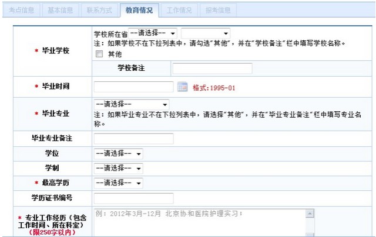Open the empty school dropdown beside the province
This screenshot has height=237, width=376.
pyautogui.click(x=205, y=34)
